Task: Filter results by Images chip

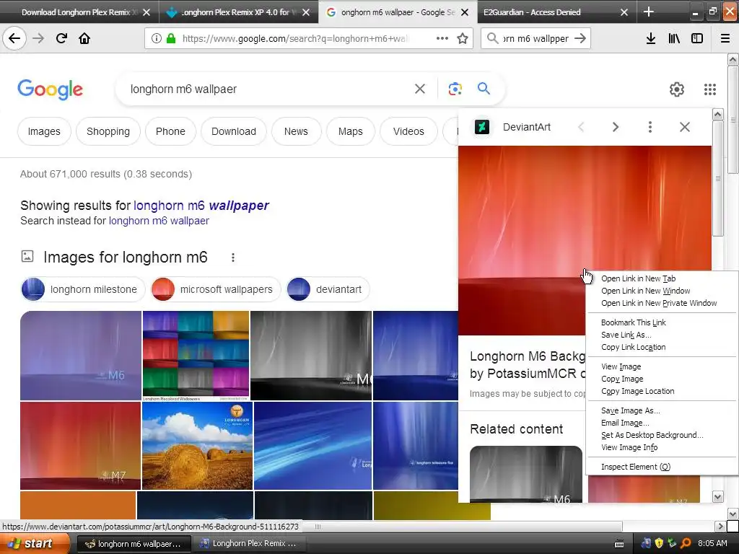Action: click(44, 131)
